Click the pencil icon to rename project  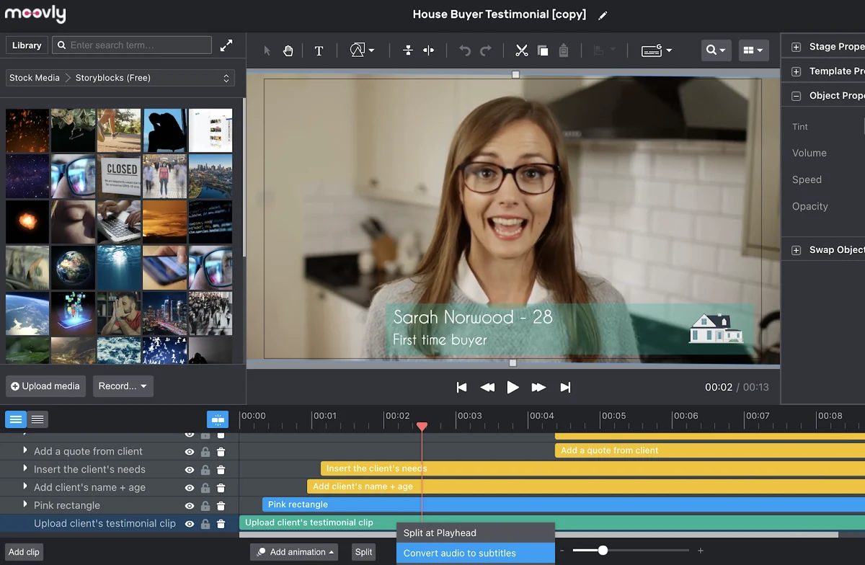click(x=603, y=15)
